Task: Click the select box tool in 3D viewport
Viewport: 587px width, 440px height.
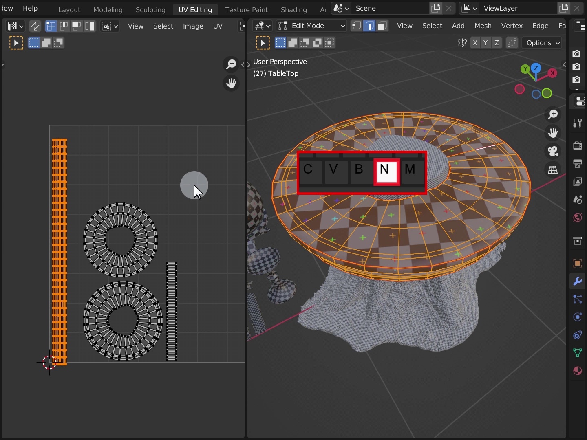Action: (x=263, y=43)
